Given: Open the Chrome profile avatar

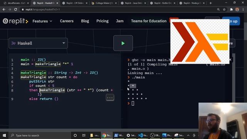Looking at the screenshot, I should 237,9.
